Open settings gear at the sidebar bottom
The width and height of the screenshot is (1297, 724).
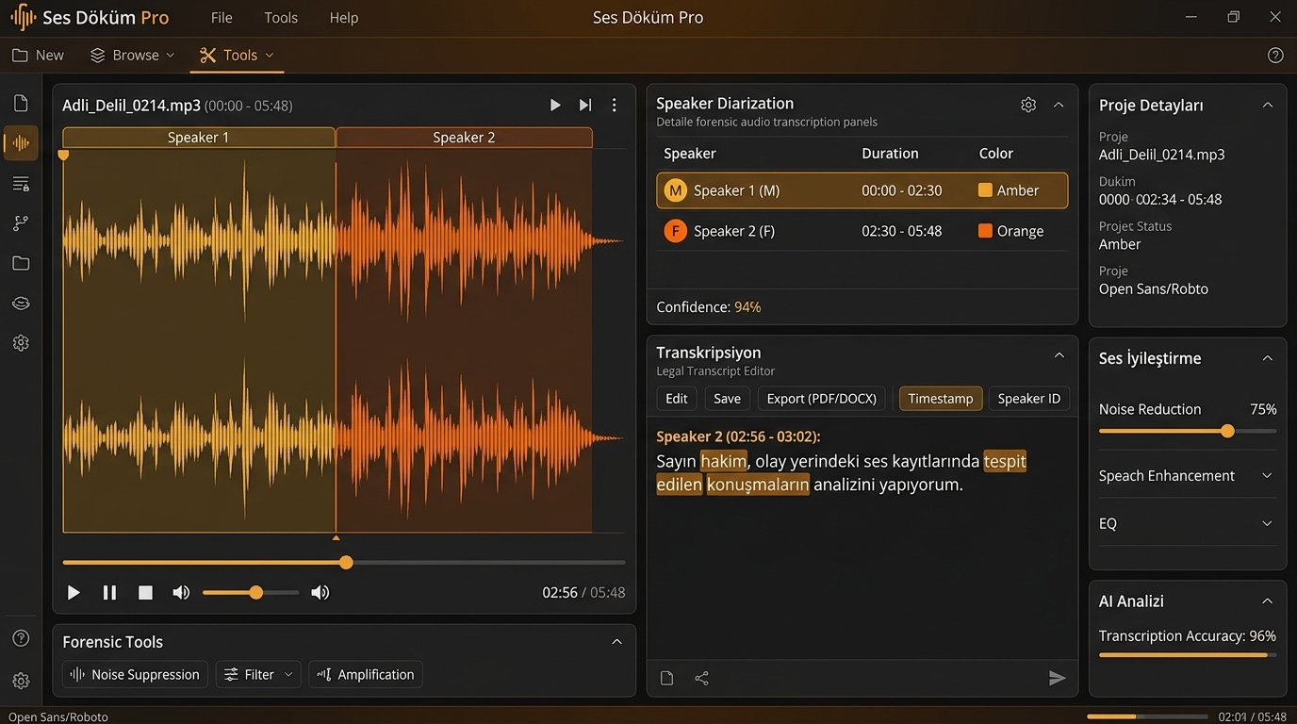(21, 681)
